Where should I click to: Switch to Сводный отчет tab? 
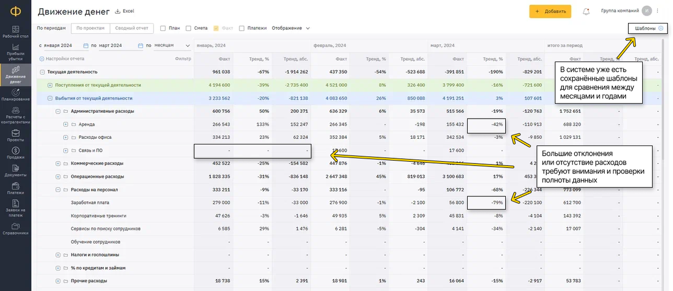click(132, 28)
